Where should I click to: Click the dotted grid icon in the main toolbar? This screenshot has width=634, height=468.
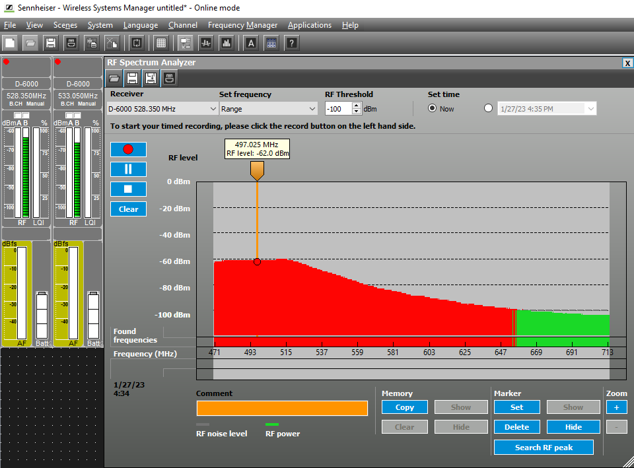coord(161,43)
